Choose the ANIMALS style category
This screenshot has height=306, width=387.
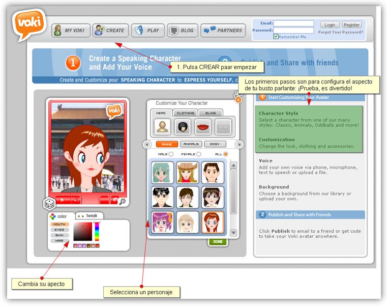pos(191,144)
